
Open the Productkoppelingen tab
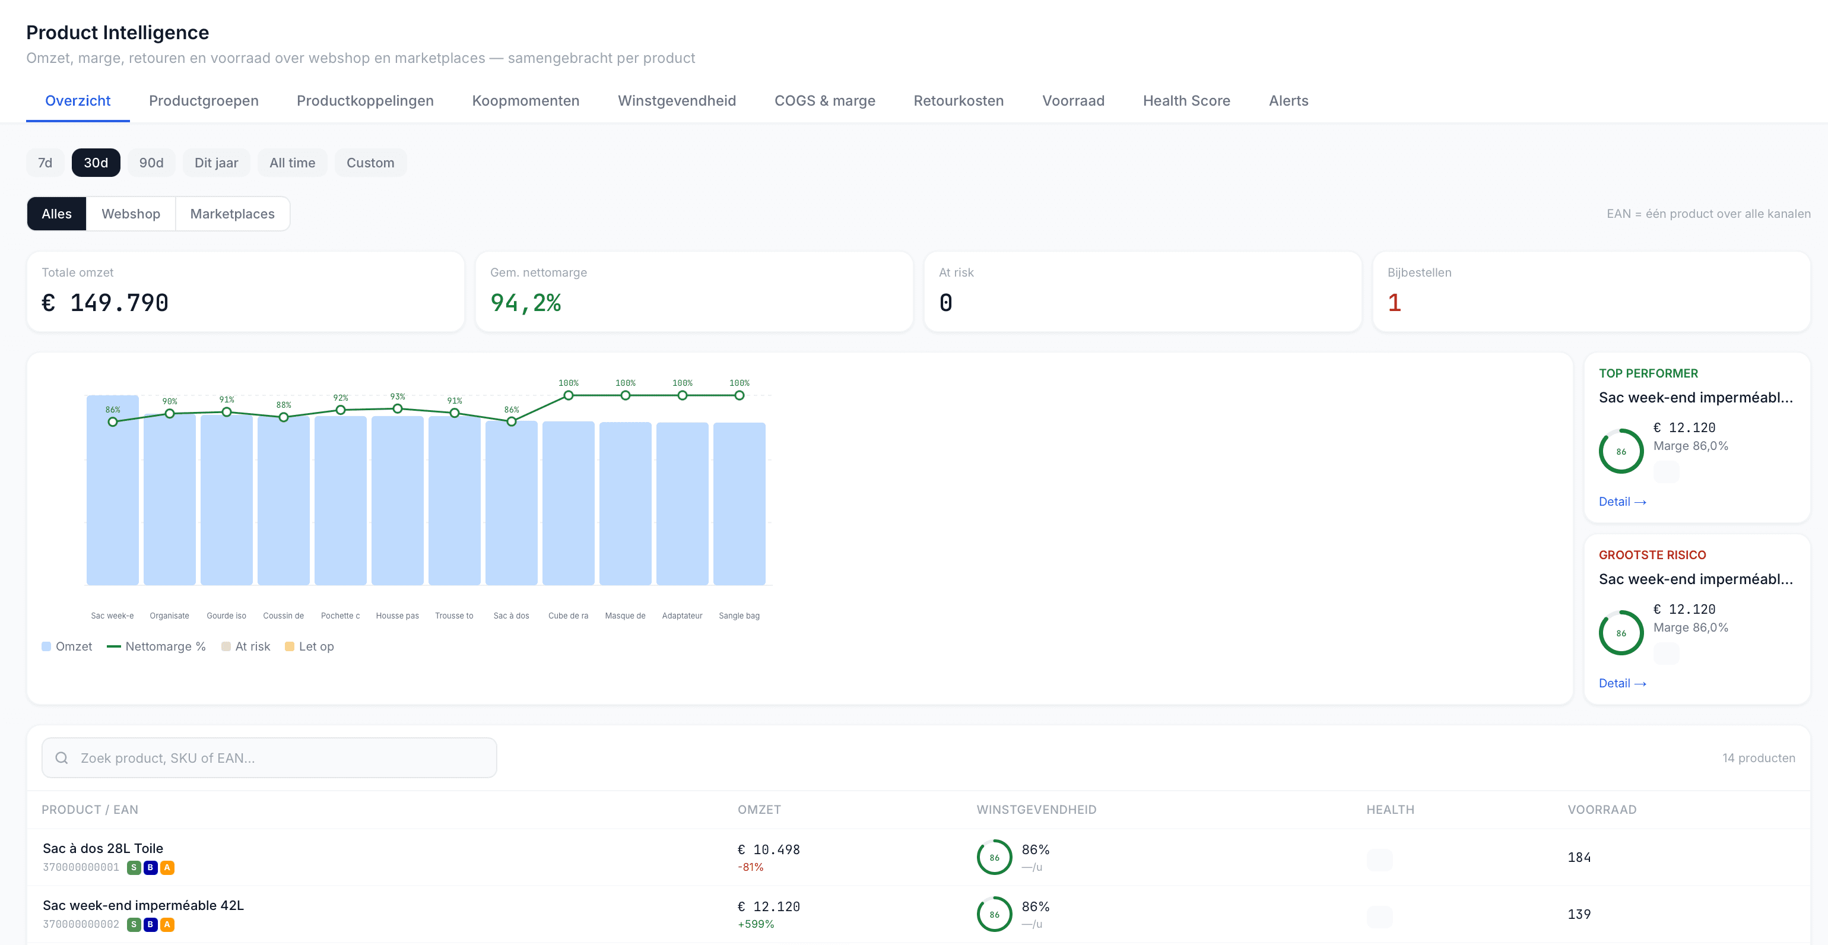365,101
